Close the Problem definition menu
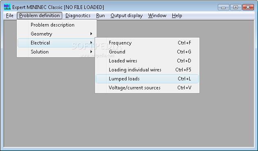The height and width of the screenshot is (151, 258). click(39, 16)
